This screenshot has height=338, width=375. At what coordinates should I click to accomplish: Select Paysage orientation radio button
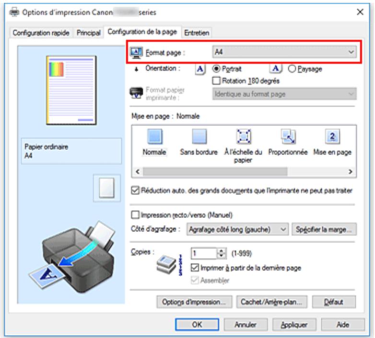292,69
